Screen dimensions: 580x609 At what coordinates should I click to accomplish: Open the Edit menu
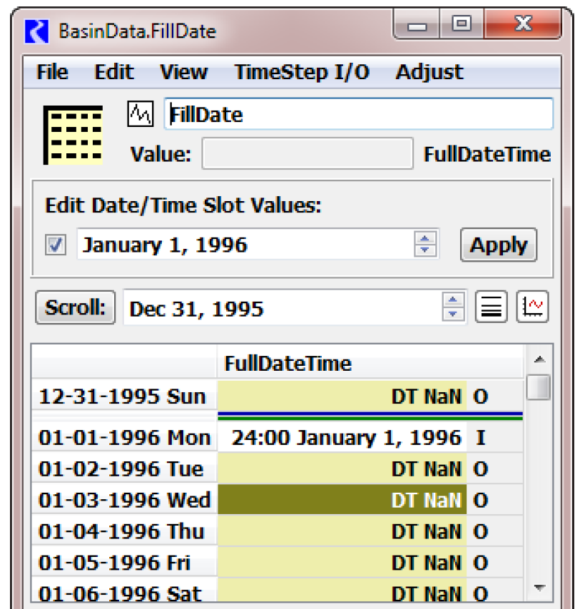(114, 72)
